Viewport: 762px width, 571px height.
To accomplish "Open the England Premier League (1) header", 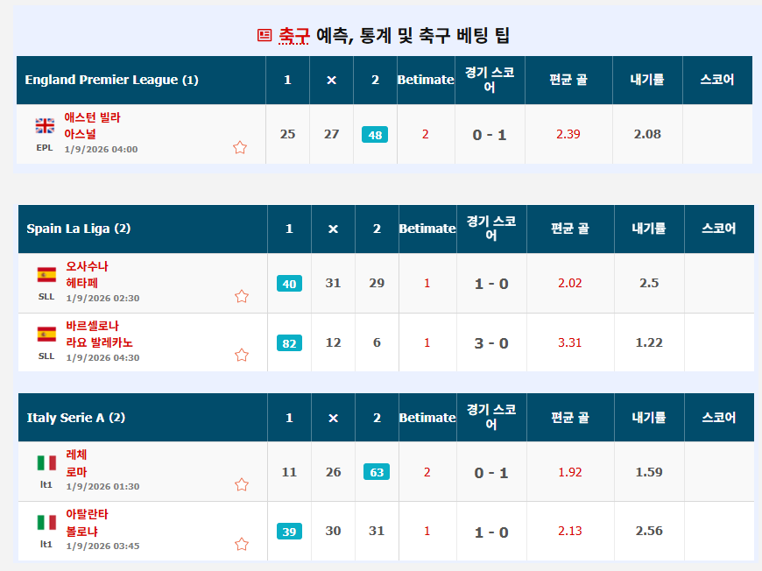I will tap(112, 80).
